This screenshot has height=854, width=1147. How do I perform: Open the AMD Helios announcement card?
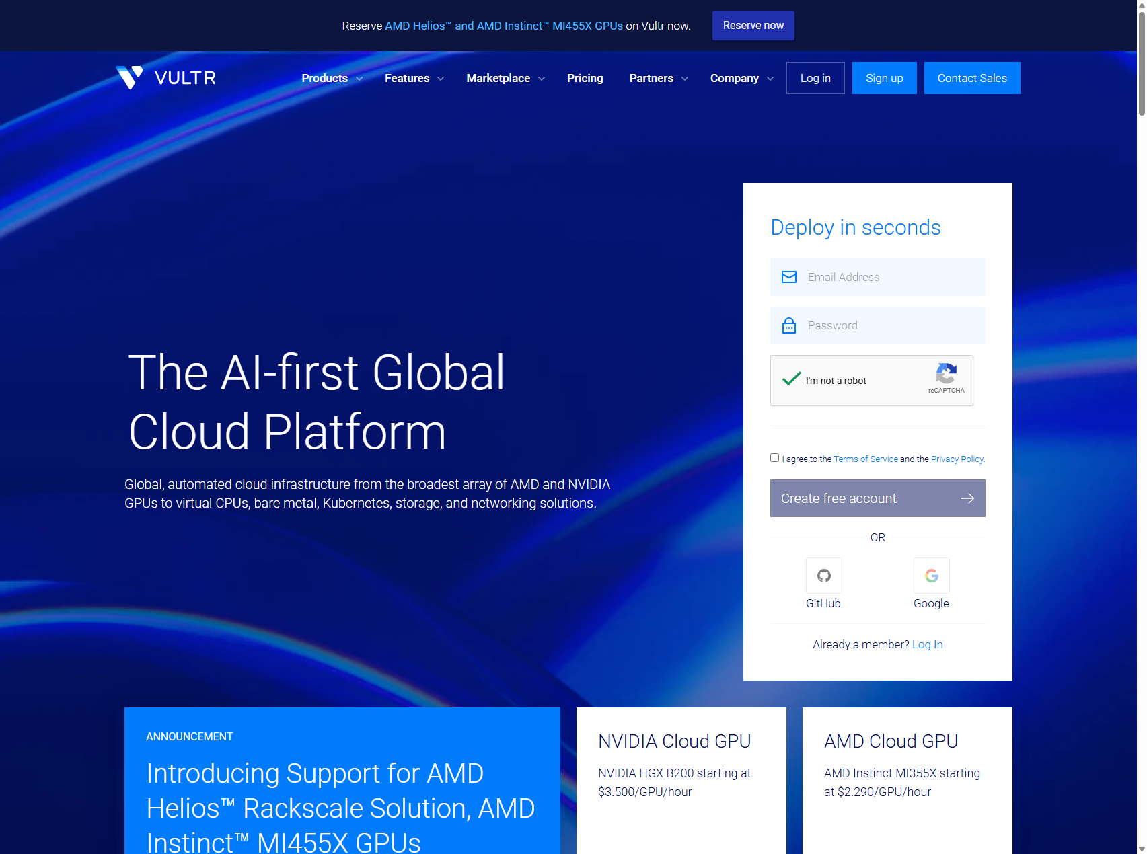coord(342,781)
